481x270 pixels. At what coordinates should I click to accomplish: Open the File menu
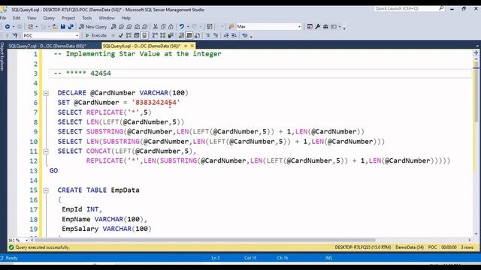3,18
